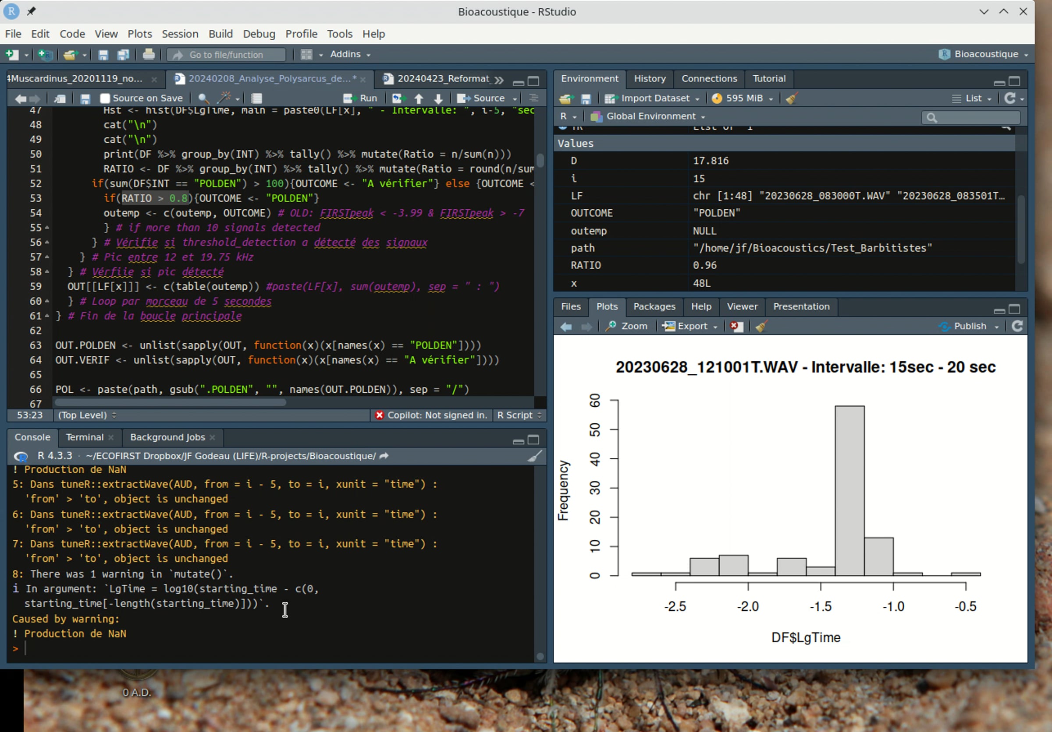Screen dimensions: 1052x732
Task: Click the find/replace magnifier icon in editor
Action: point(203,99)
